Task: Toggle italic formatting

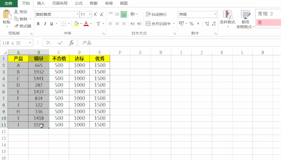Action: pyautogui.click(x=45, y=24)
